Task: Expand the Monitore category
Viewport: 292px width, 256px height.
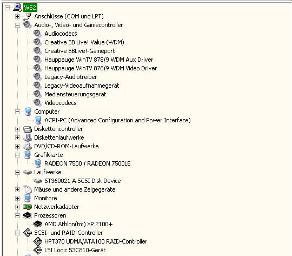Action: point(17,198)
